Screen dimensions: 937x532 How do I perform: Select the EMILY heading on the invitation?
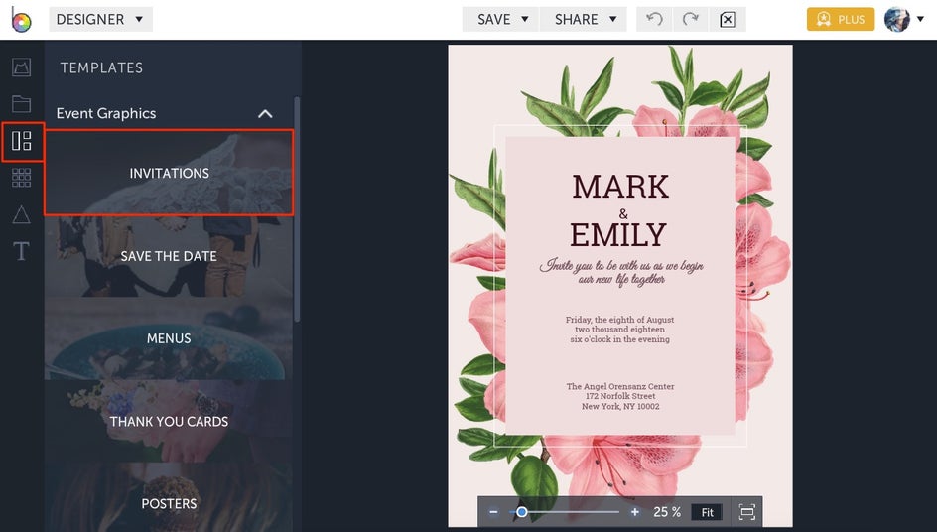coord(618,234)
